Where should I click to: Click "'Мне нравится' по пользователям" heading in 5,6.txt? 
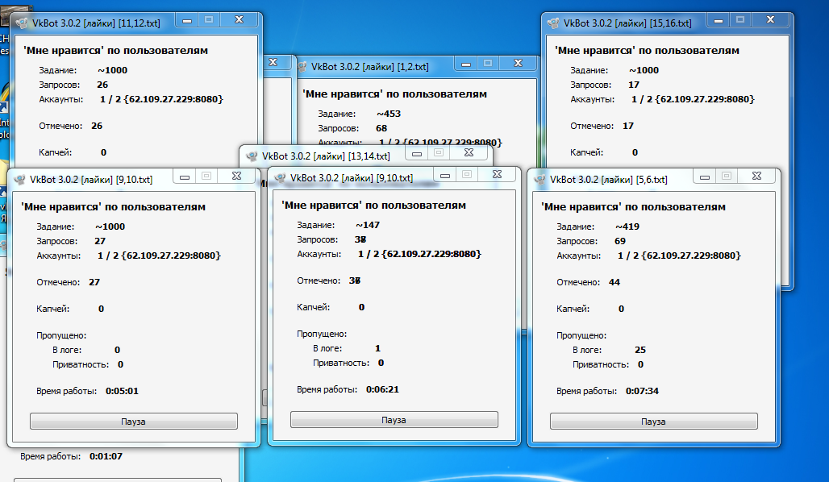[633, 207]
